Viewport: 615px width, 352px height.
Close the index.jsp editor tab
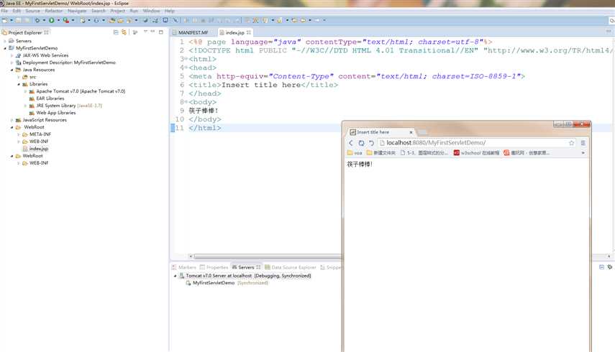click(x=249, y=32)
